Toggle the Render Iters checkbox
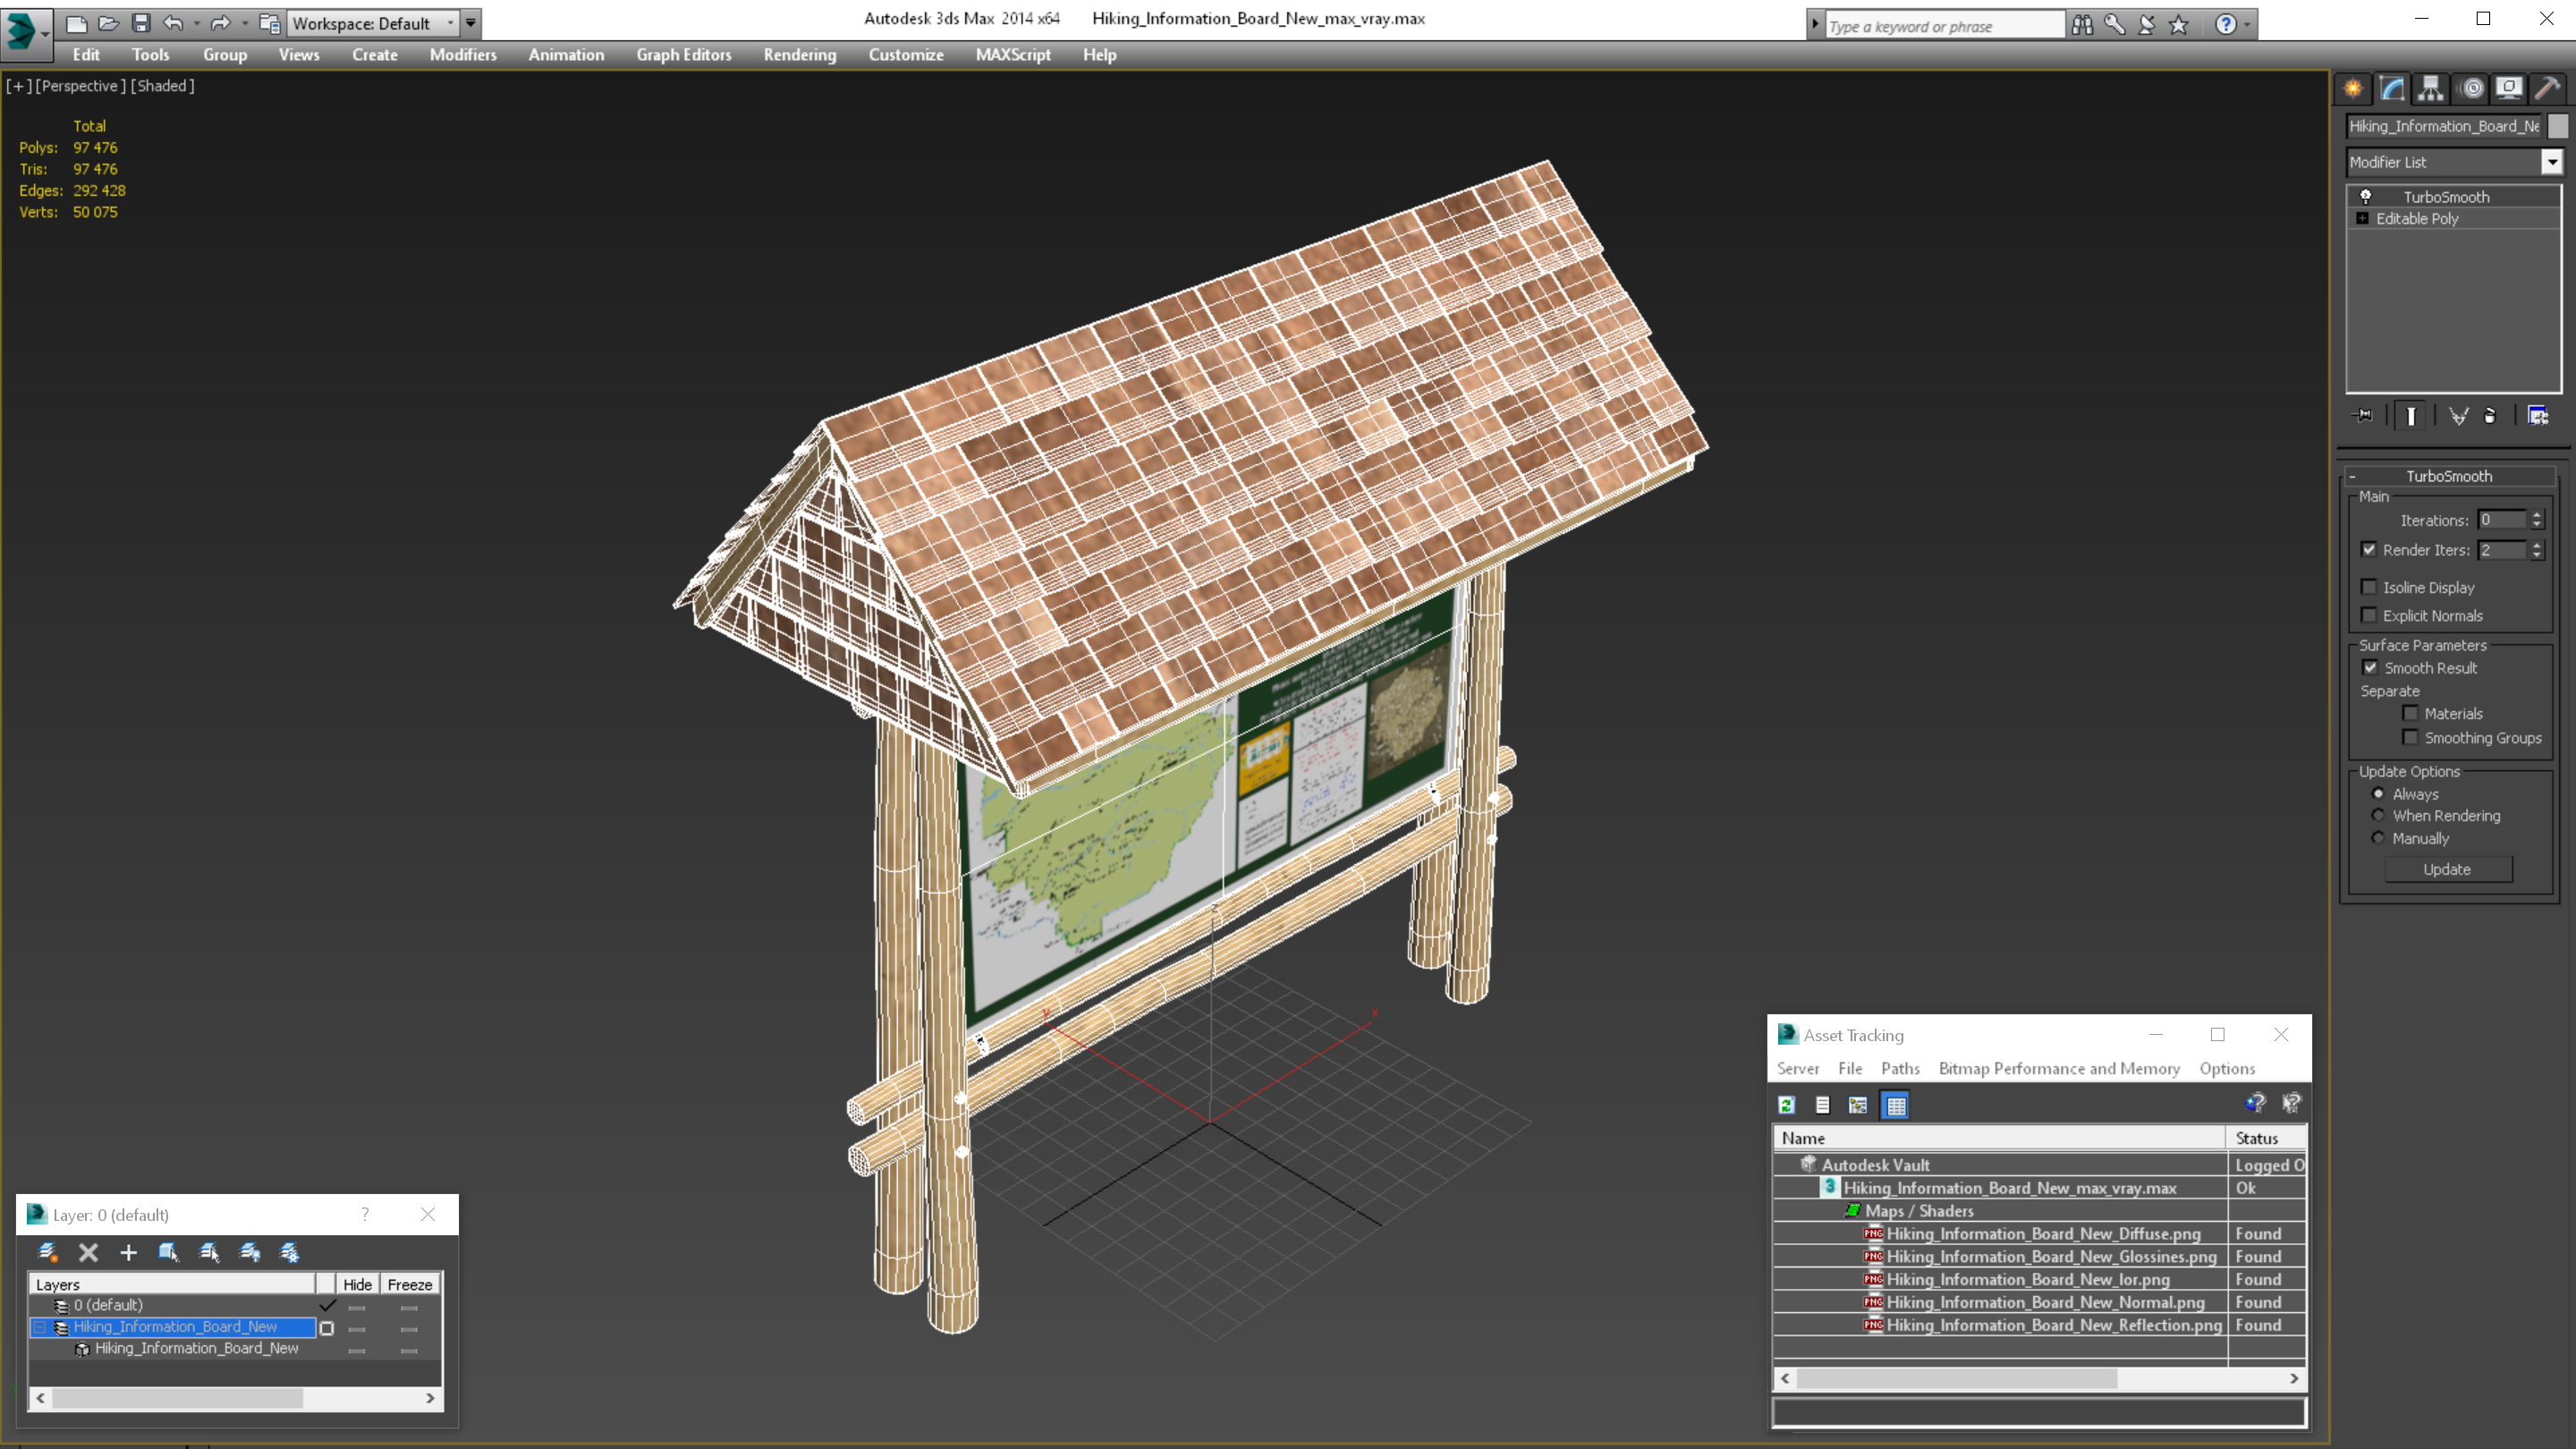The width and height of the screenshot is (2576, 1449). pyautogui.click(x=2369, y=549)
